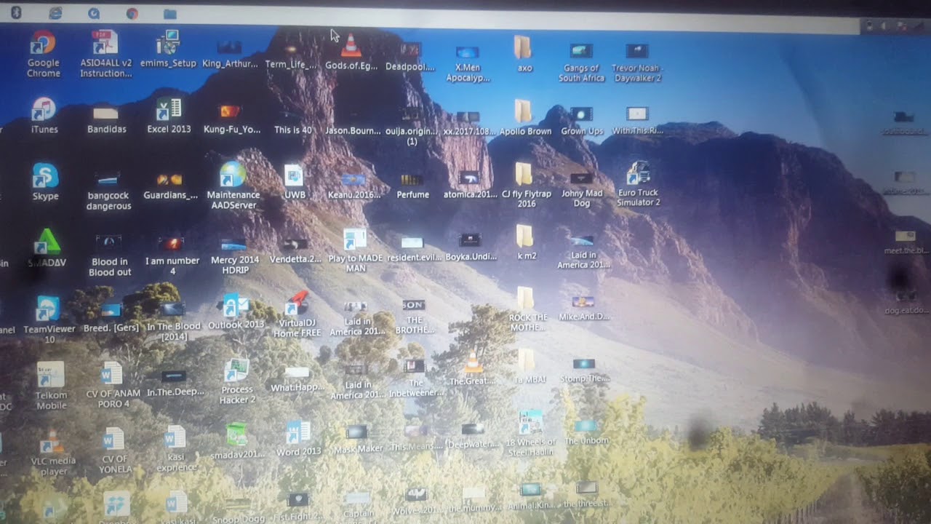
Task: Open the Apollo Brown folder
Action: pyautogui.click(x=525, y=118)
